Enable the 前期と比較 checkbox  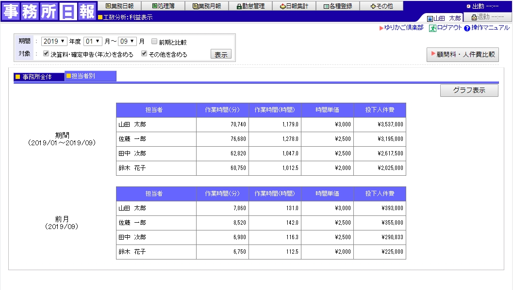coord(154,41)
